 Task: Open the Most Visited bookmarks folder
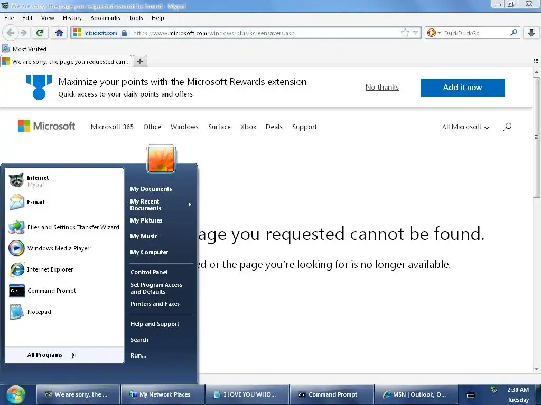click(24, 49)
